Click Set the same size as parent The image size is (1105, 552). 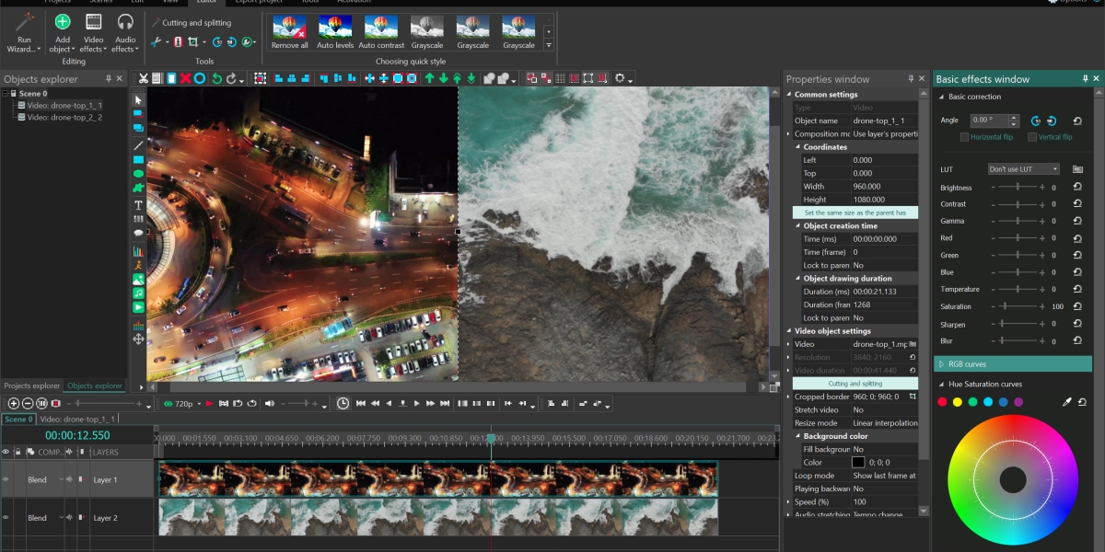(855, 213)
